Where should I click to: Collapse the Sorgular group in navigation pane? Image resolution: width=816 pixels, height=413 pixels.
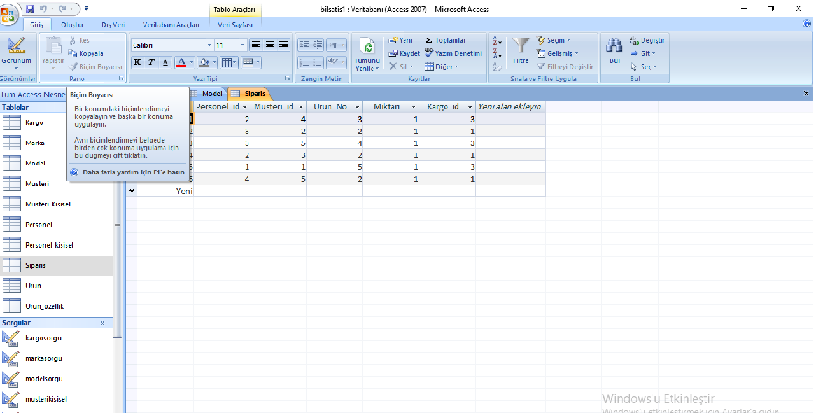pos(102,323)
